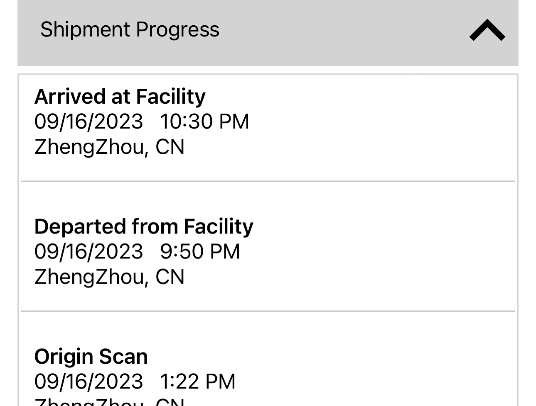The width and height of the screenshot is (536, 406).
Task: Click ZhengZhou, CN under Departed from Facility
Action: pyautogui.click(x=109, y=277)
